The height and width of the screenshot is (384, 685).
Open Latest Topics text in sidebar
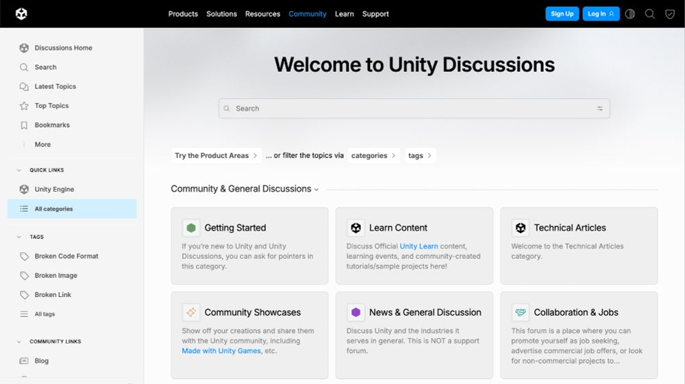pyautogui.click(x=55, y=86)
